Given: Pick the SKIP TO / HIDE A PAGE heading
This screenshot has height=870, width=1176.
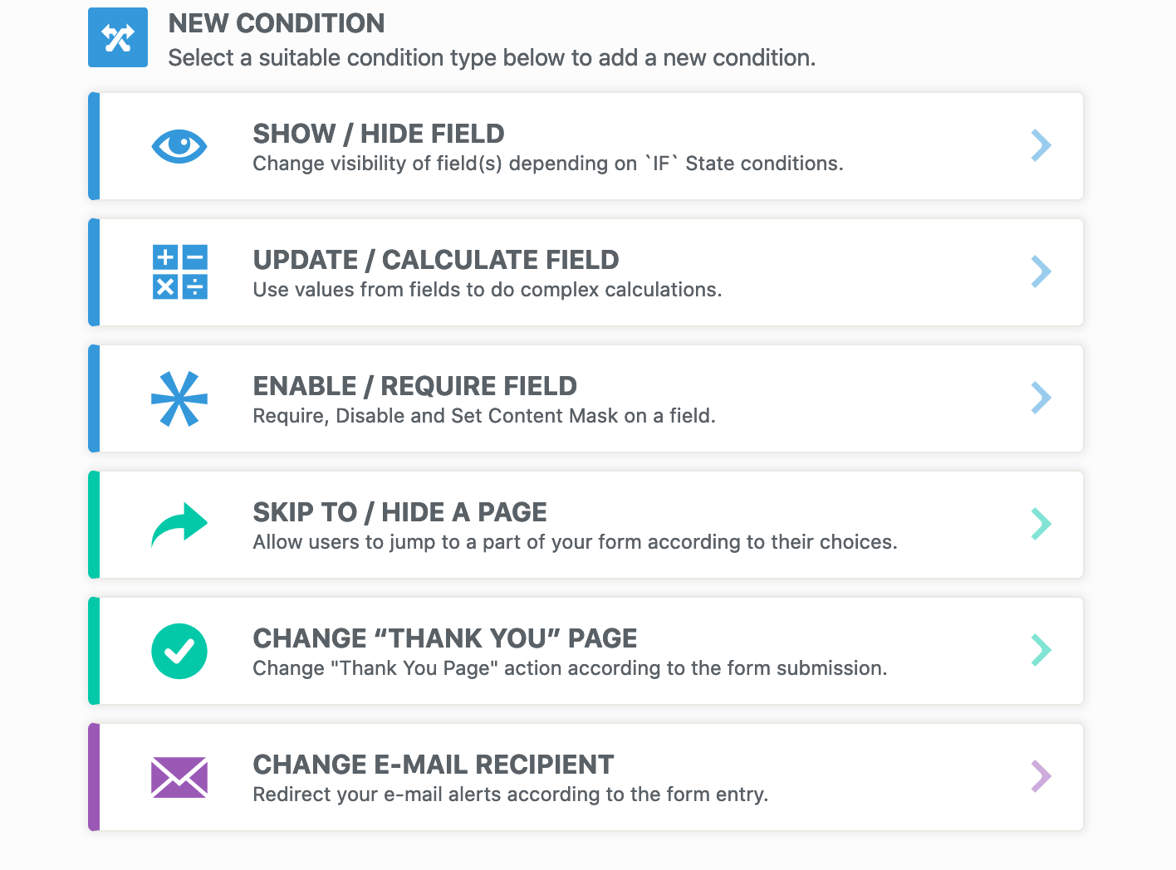Looking at the screenshot, I should coord(399,512).
